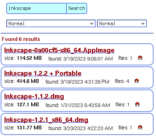Screen dimensions: 156x136
Task: Click the arrow of the narrow Normal combo box
Action: pyautogui.click(x=143, y=23)
